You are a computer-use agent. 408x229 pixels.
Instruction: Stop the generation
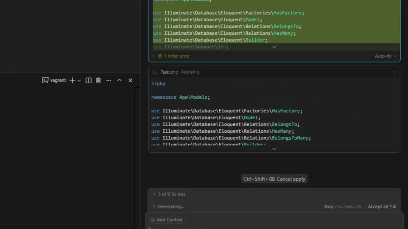coord(328,206)
